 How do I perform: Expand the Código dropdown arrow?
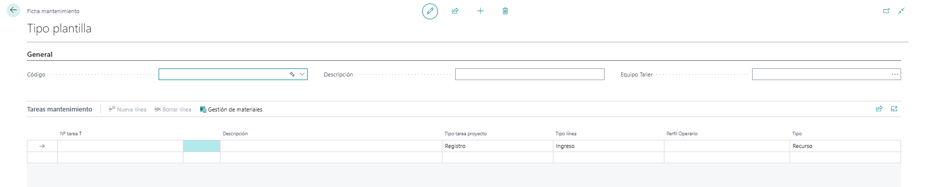pyautogui.click(x=302, y=74)
